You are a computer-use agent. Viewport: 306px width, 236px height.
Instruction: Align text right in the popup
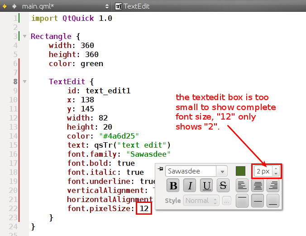(x=273, y=185)
